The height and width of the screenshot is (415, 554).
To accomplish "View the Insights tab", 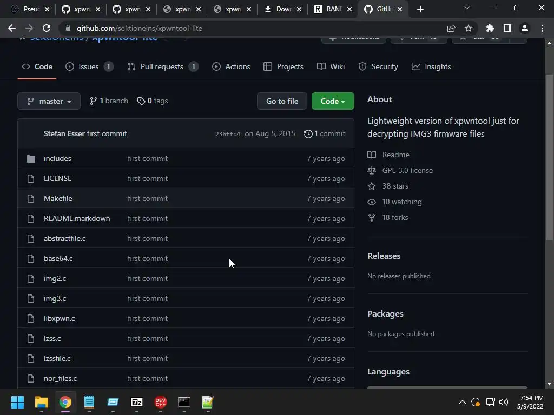I will [x=431, y=66].
